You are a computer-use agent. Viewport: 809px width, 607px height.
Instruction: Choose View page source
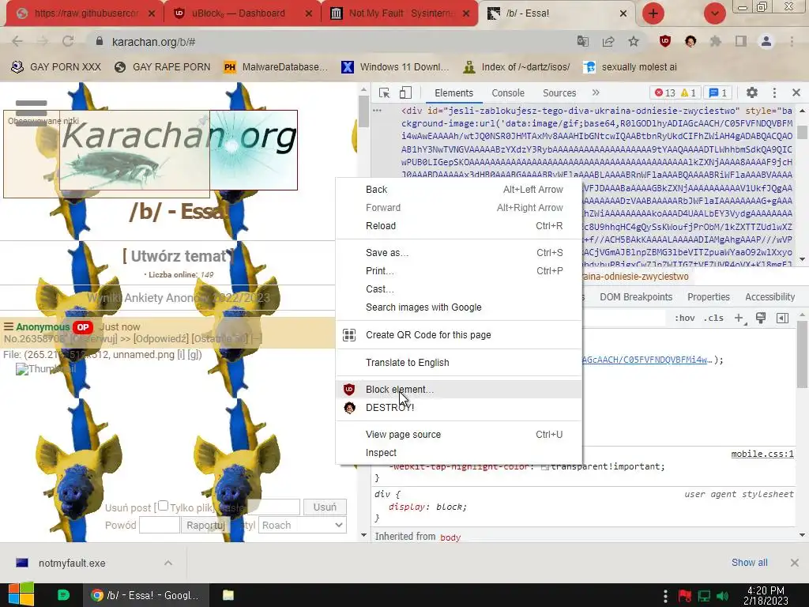tap(458, 435)
